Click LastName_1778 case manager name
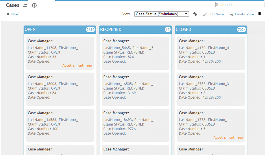This screenshot has width=265, height=155. [x=205, y=120]
